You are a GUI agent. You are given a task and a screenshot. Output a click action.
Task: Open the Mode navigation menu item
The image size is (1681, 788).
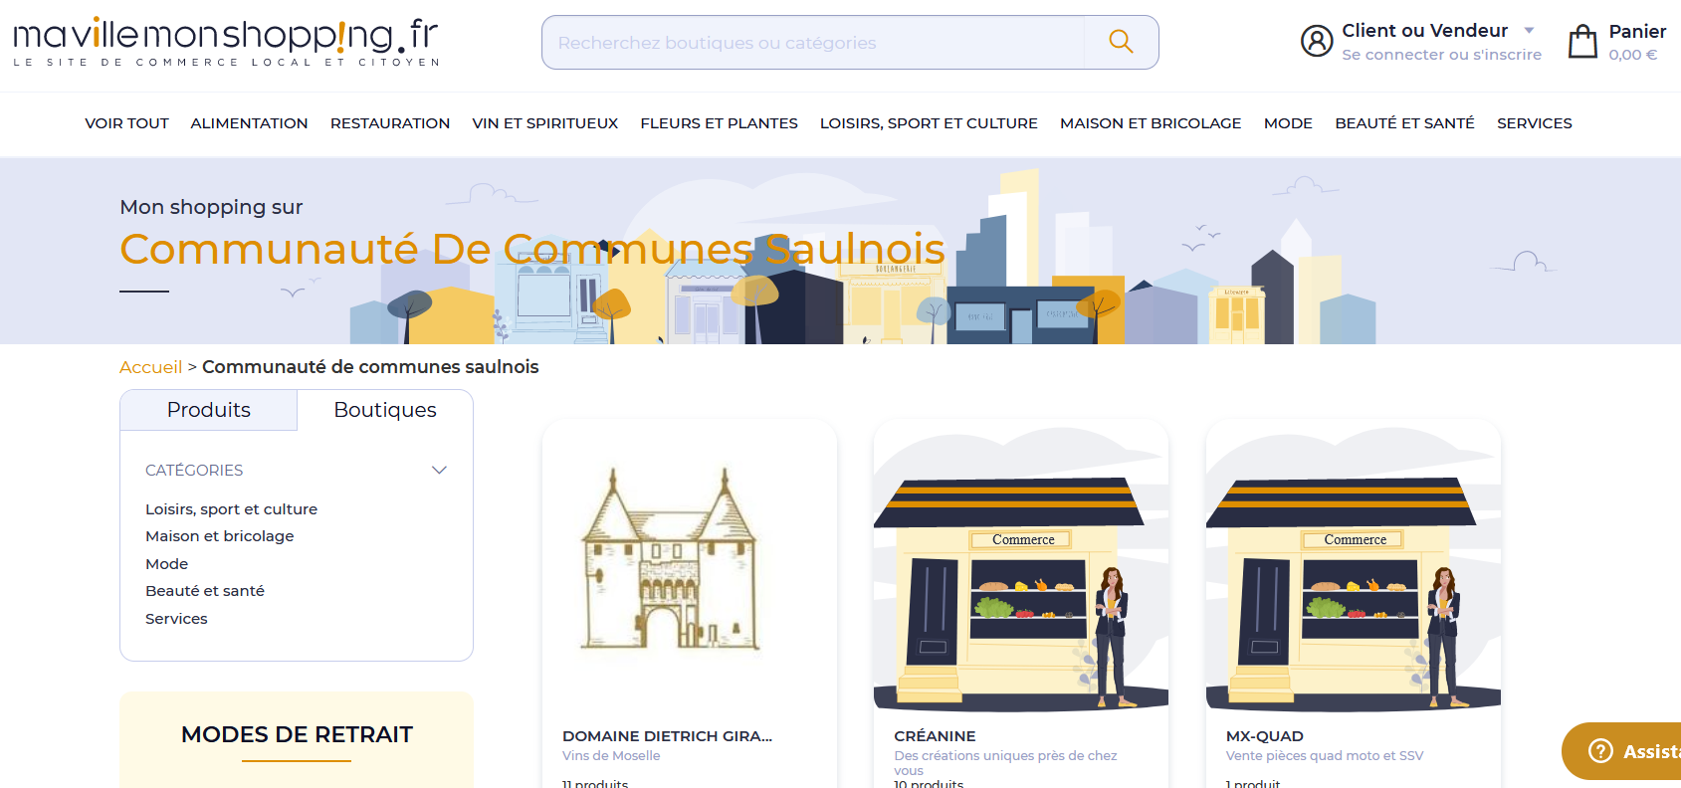coord(1288,123)
